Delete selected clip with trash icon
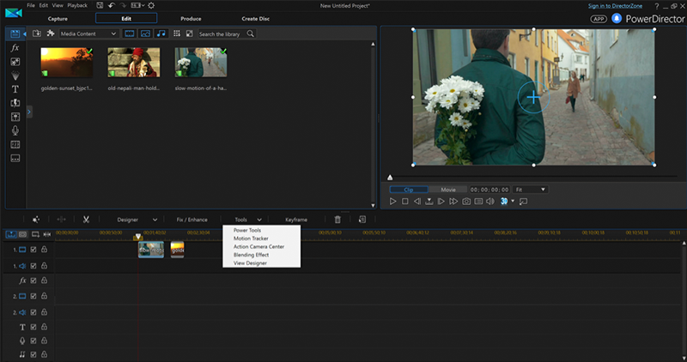This screenshot has width=687, height=362. pyautogui.click(x=337, y=220)
